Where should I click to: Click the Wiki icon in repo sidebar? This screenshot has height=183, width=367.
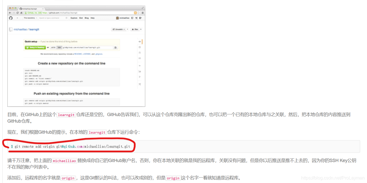point(140,58)
